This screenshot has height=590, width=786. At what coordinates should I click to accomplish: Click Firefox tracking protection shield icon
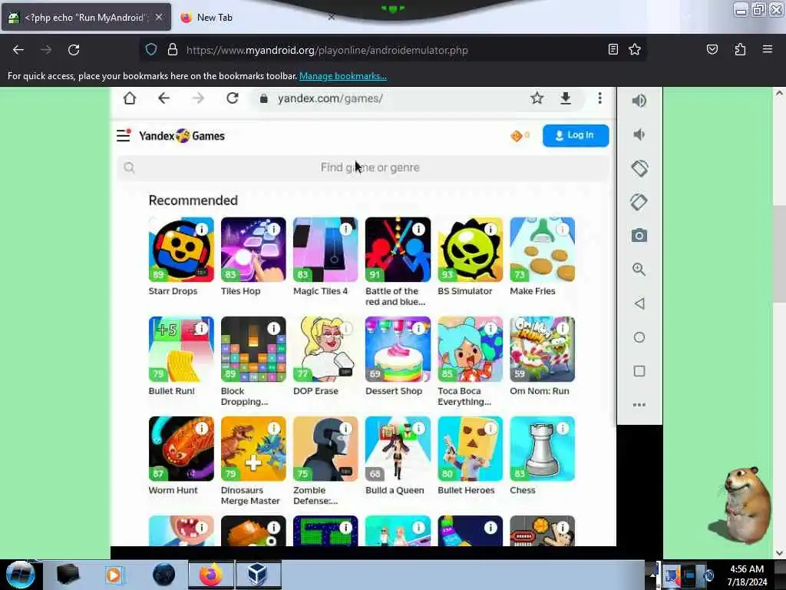151,49
